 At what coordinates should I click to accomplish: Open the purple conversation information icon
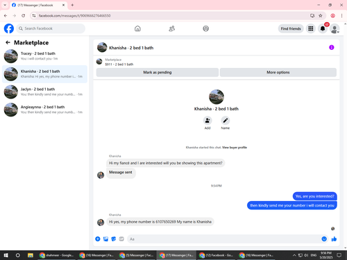[x=332, y=47]
